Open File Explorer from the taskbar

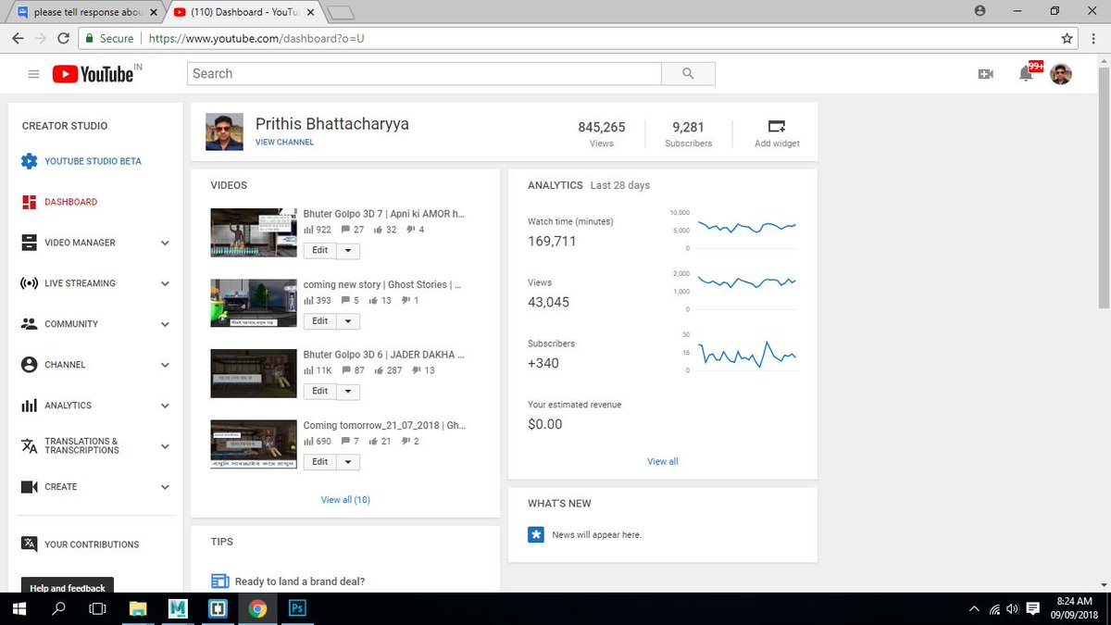(x=138, y=608)
